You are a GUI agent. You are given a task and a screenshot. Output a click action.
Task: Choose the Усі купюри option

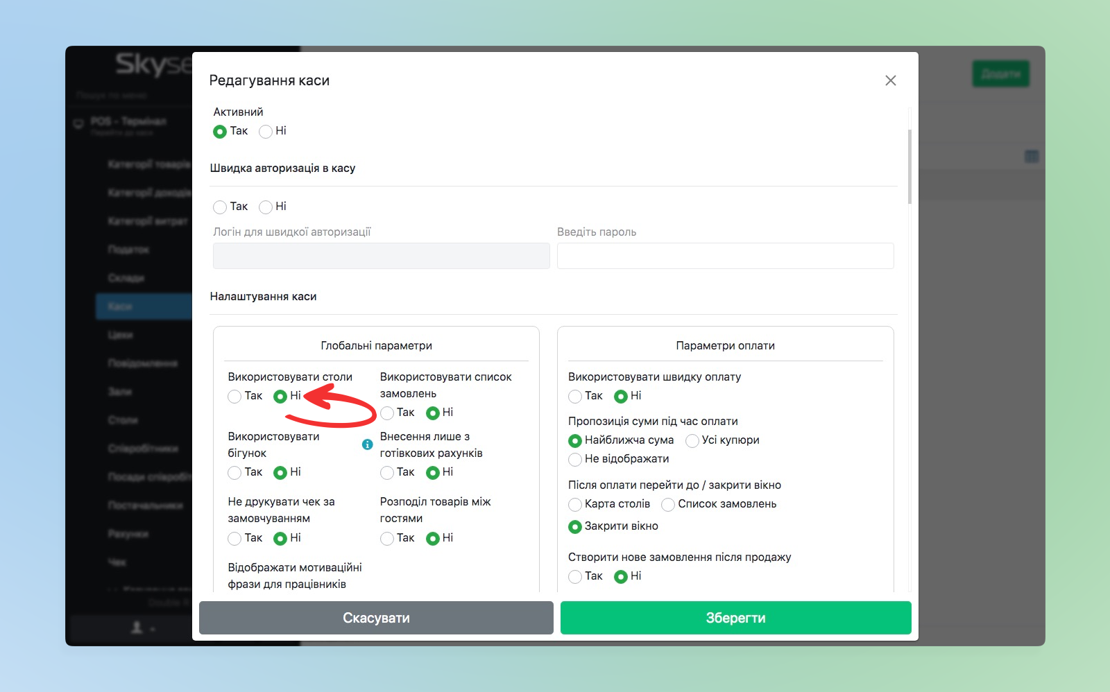(692, 441)
